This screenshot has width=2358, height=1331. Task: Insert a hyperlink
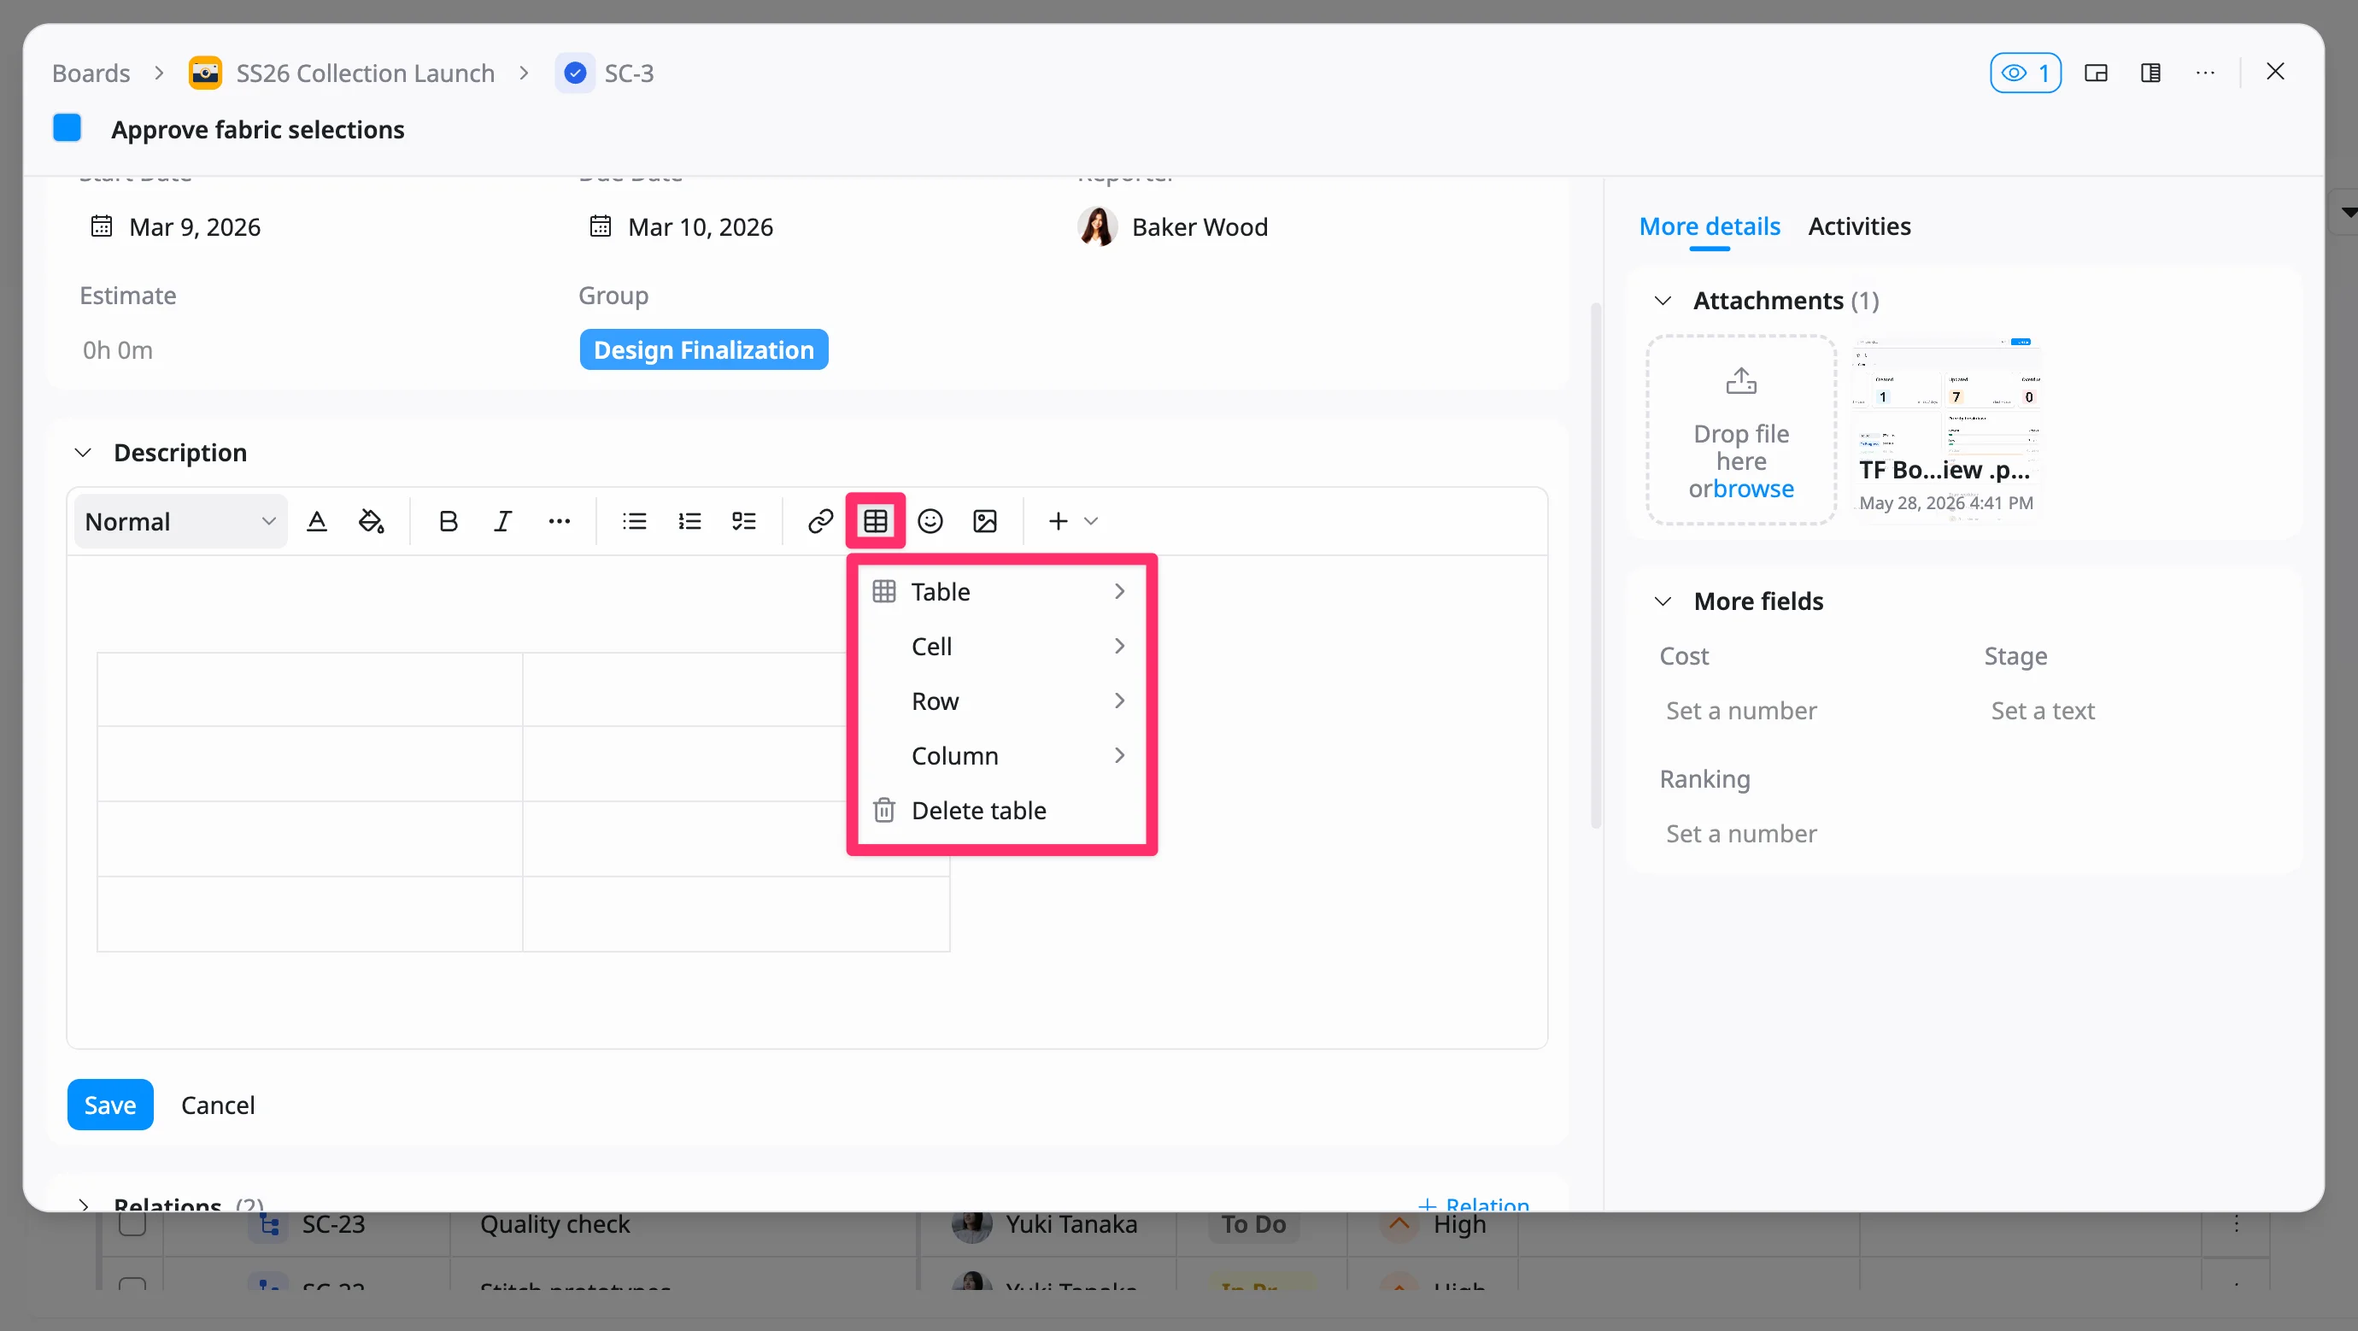tap(820, 522)
